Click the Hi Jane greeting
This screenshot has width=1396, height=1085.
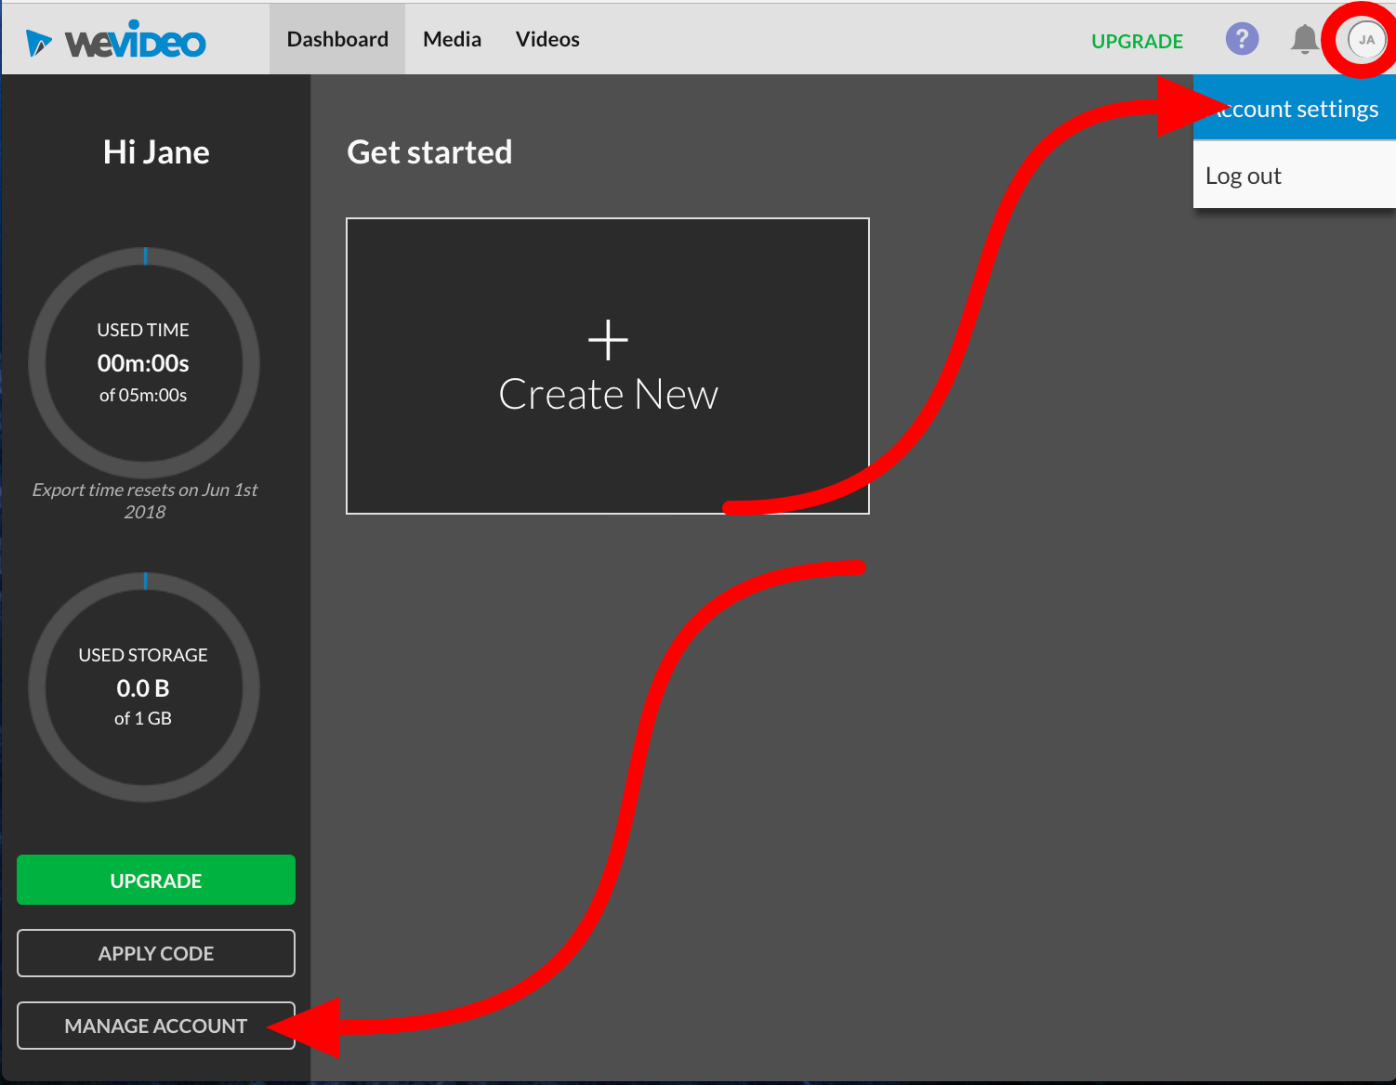pos(156,152)
